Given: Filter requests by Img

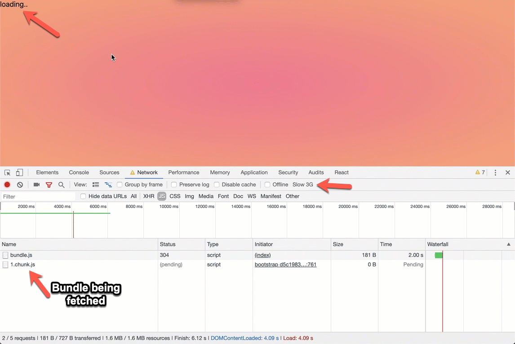Looking at the screenshot, I should point(189,196).
